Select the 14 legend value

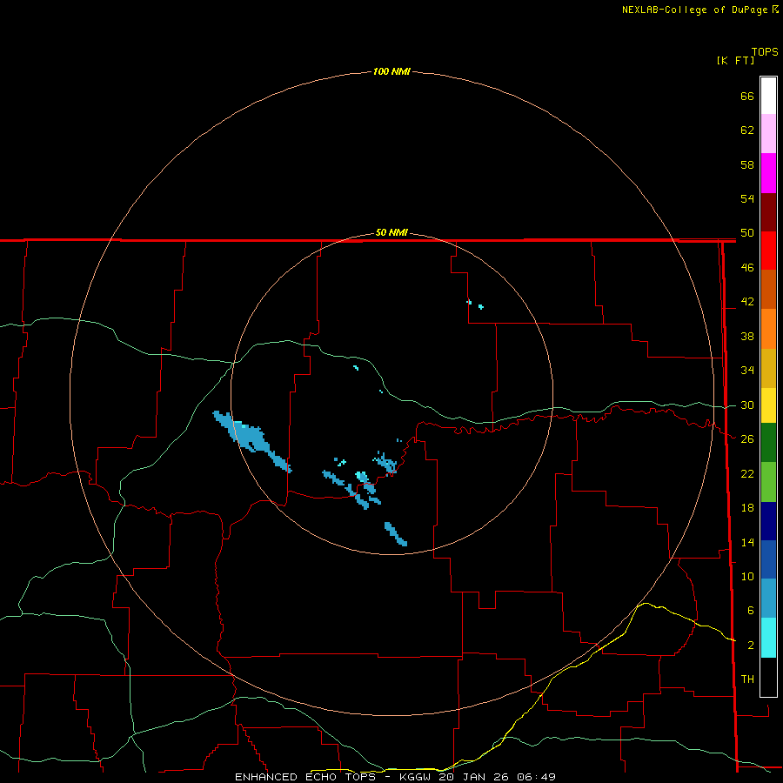click(747, 542)
